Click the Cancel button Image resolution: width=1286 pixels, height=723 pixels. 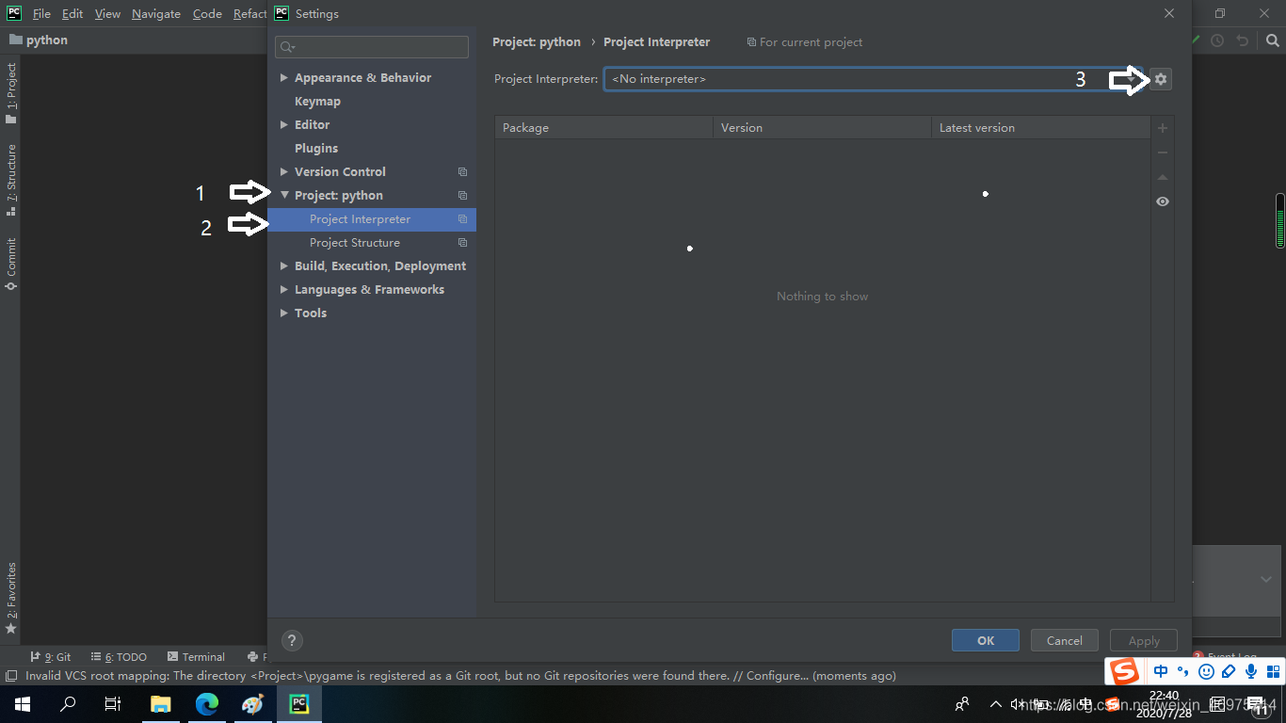tap(1065, 641)
